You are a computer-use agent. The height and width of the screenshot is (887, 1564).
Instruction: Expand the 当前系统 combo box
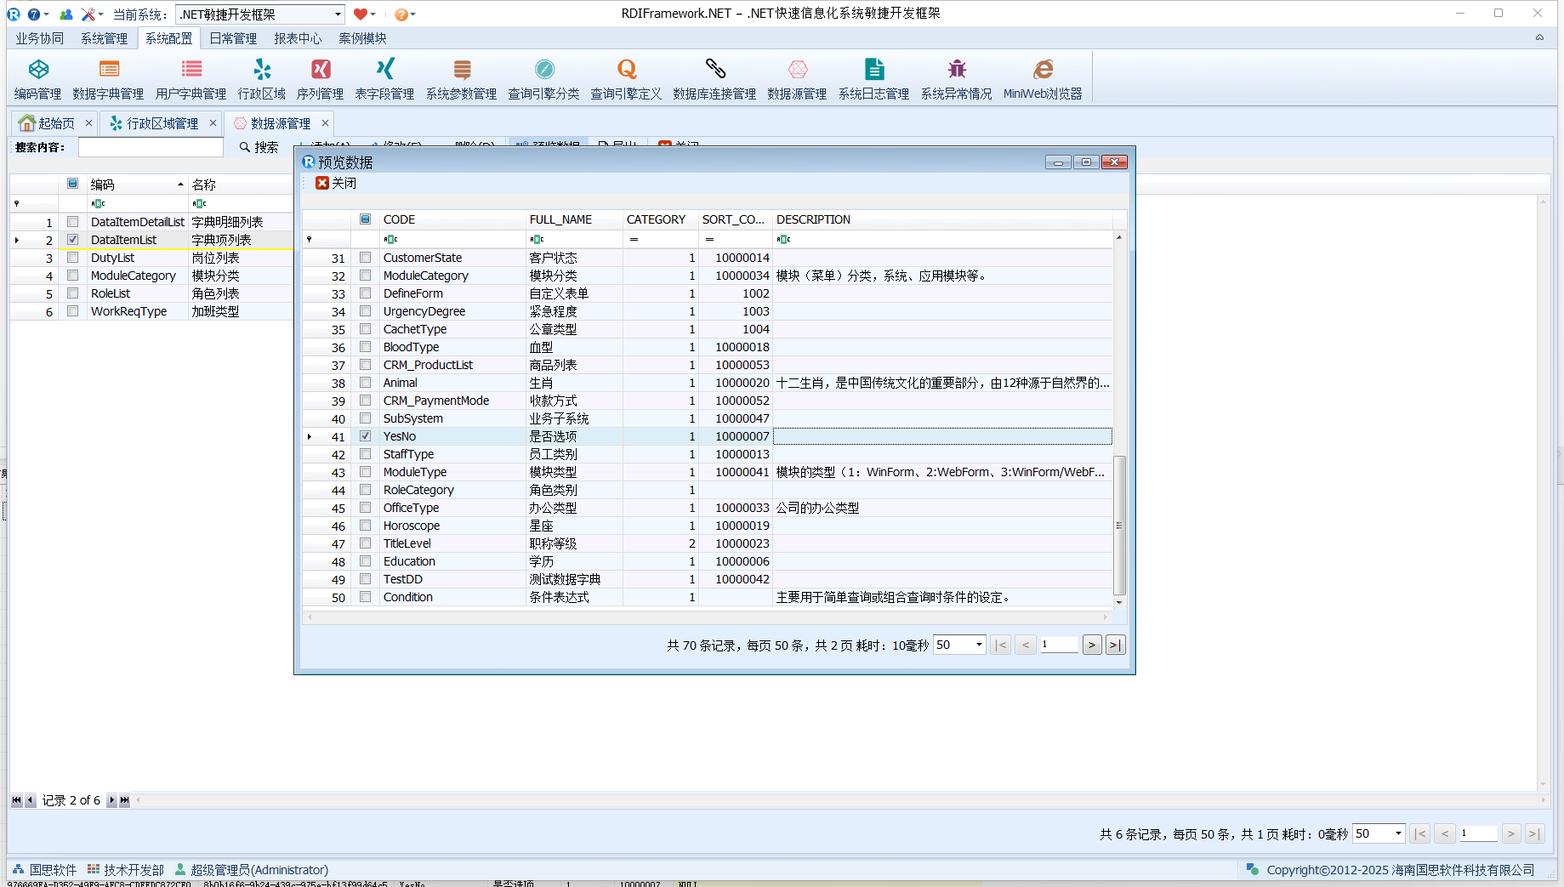338,14
